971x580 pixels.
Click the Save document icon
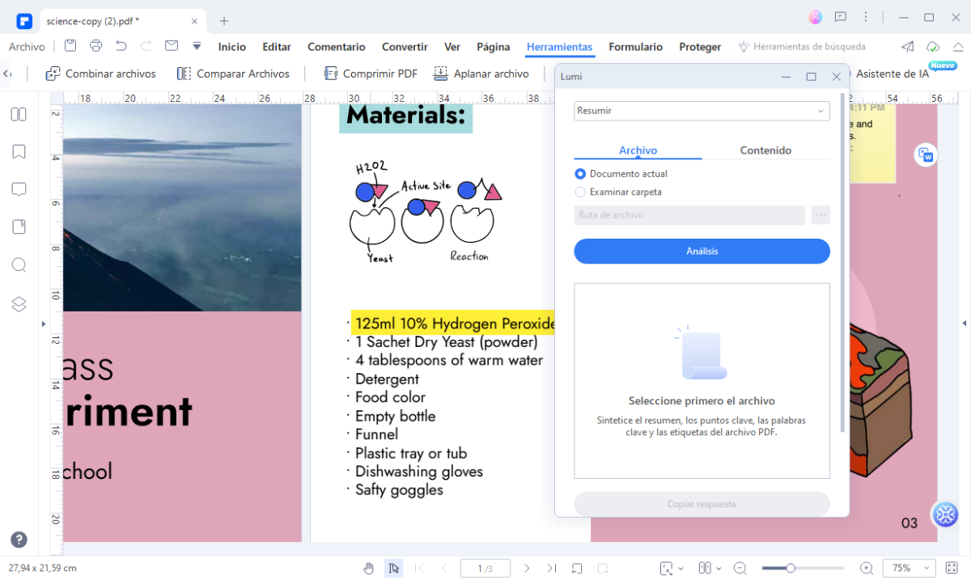click(70, 46)
